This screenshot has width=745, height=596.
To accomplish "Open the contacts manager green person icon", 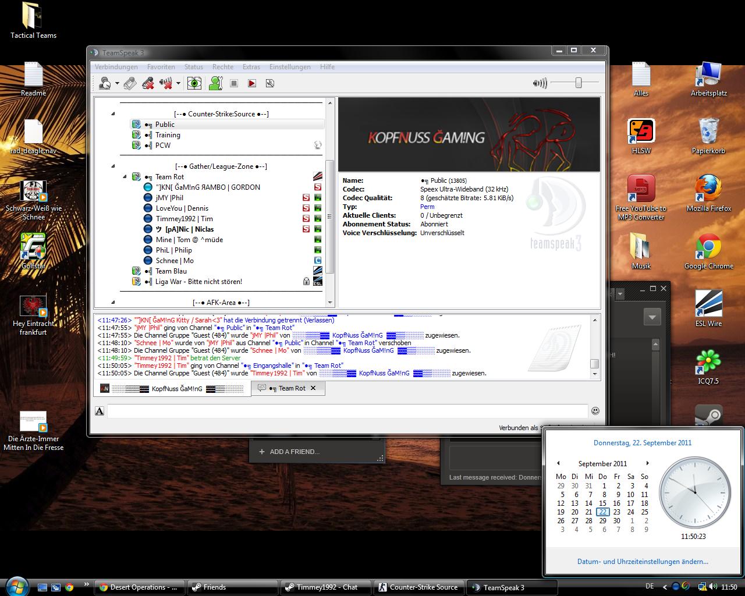I will click(x=216, y=83).
